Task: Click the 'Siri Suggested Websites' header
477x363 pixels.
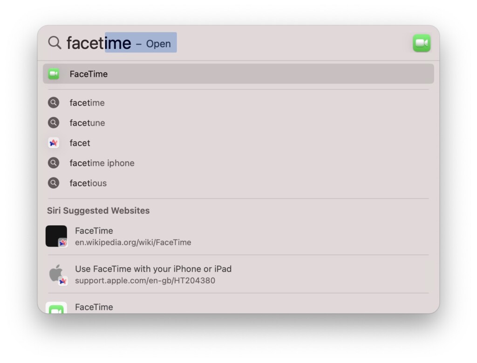Action: pos(98,211)
